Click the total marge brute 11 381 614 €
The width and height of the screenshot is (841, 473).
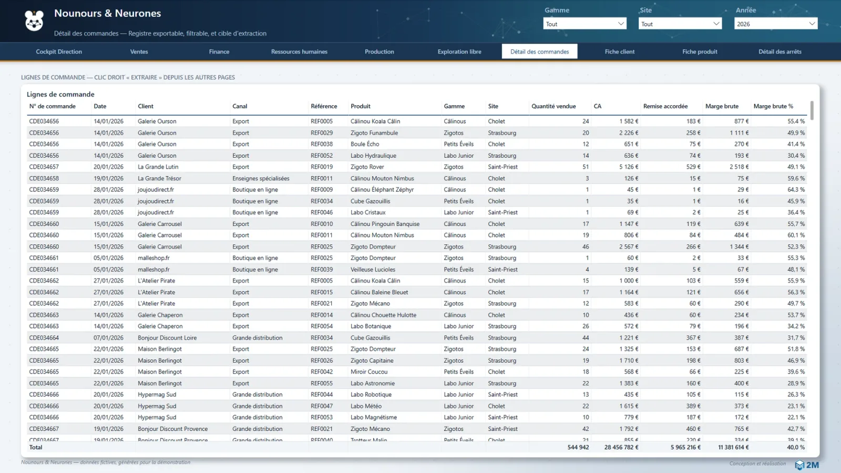[x=733, y=448]
